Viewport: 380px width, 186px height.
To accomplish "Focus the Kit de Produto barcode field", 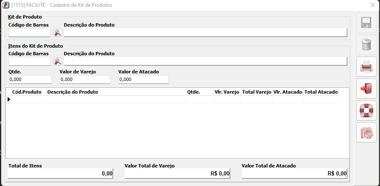I will point(29,33).
